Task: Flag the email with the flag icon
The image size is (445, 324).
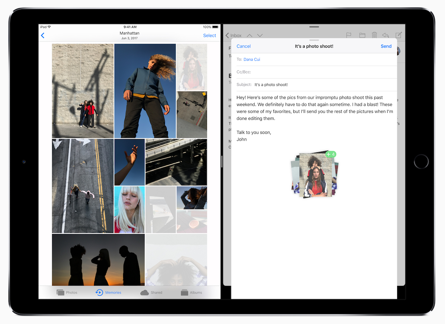Action: pyautogui.click(x=349, y=34)
